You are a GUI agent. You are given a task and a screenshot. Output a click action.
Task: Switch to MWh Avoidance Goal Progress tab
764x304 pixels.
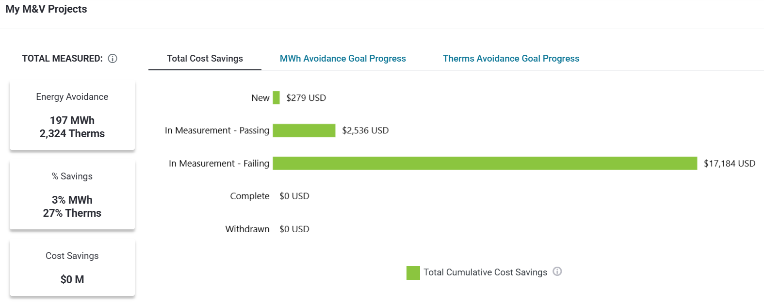(x=342, y=59)
